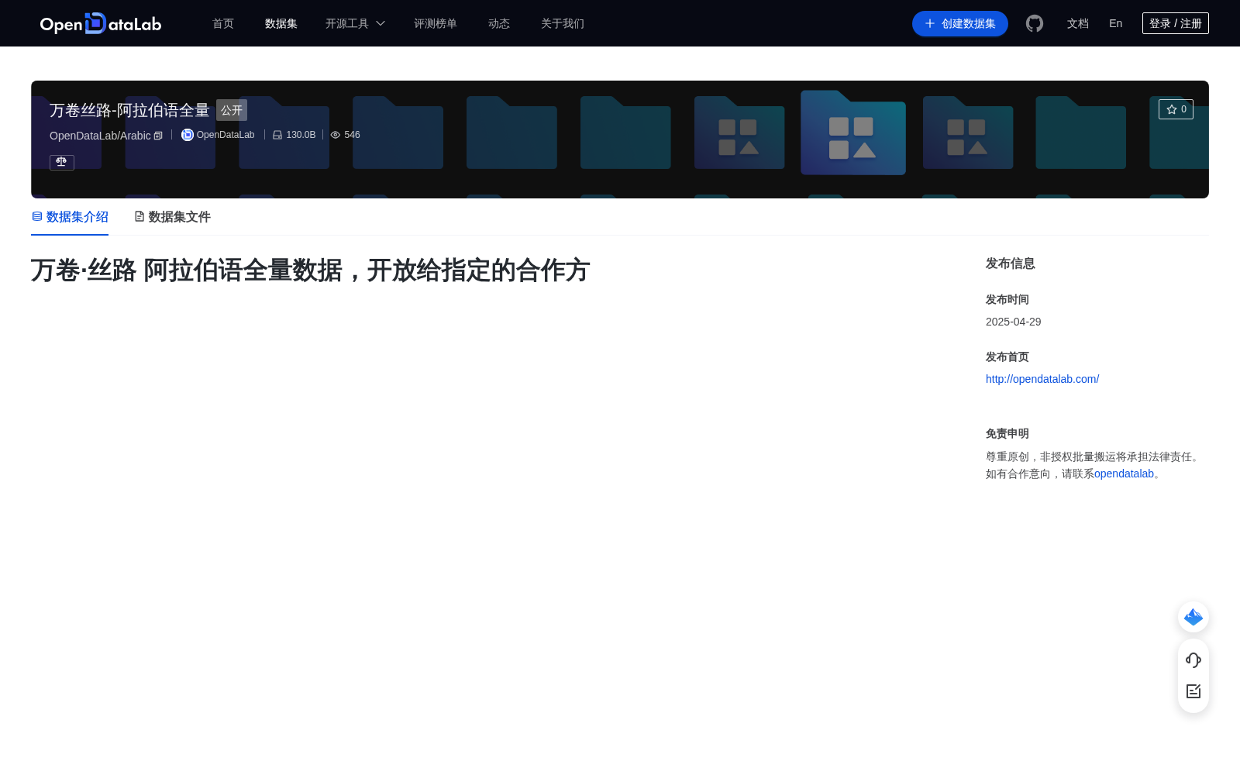Open 文档 link in header

pyautogui.click(x=1078, y=23)
